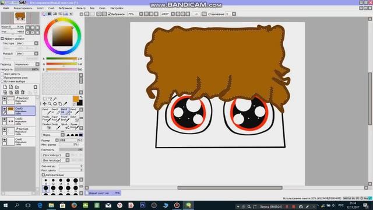This screenshot has width=373, height=210.
Task: Open the Холст menu
Action: (40, 8)
